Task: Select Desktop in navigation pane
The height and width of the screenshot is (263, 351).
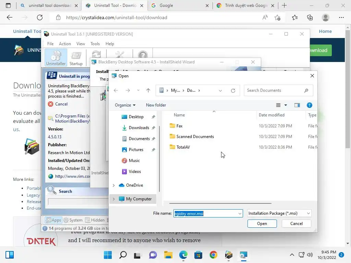Action: [136, 117]
